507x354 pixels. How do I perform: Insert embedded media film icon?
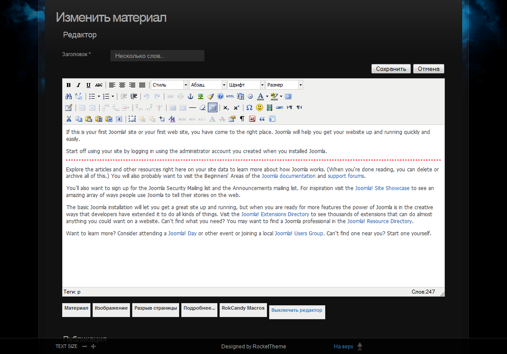tap(269, 108)
